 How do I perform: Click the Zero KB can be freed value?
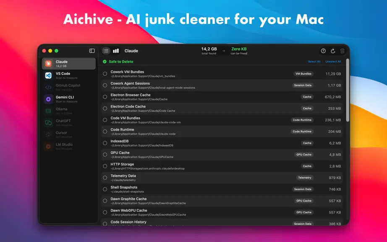point(239,49)
